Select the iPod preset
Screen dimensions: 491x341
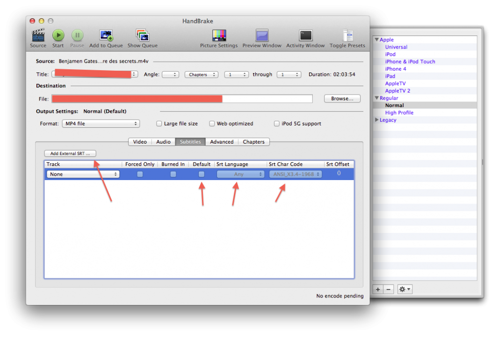[390, 54]
